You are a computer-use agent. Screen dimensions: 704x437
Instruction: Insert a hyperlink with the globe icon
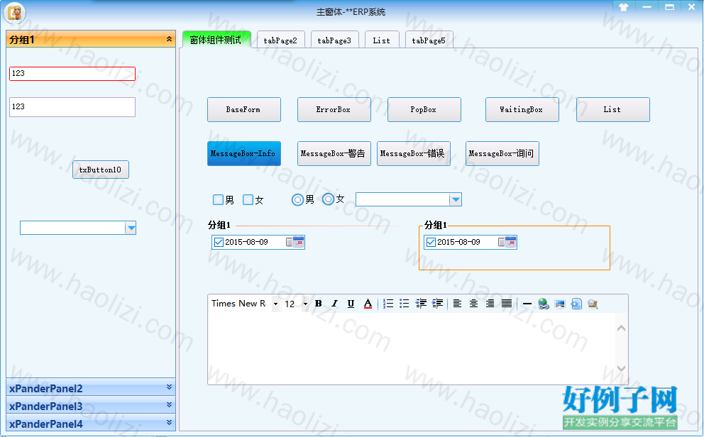[544, 304]
